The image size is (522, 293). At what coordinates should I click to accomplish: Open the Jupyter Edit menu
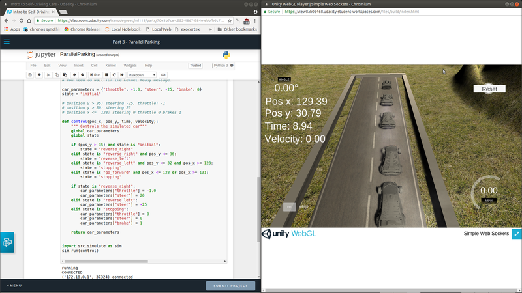tap(47, 66)
